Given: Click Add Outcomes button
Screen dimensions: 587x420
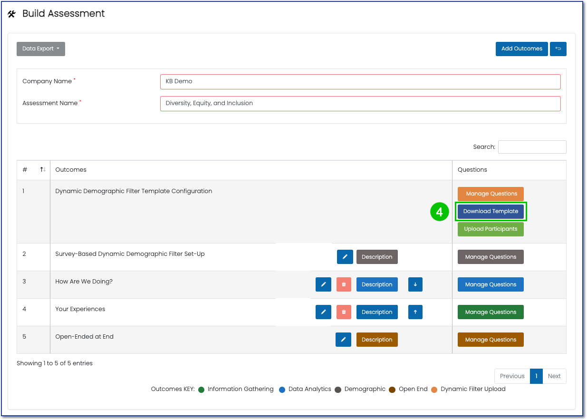Looking at the screenshot, I should click(521, 49).
